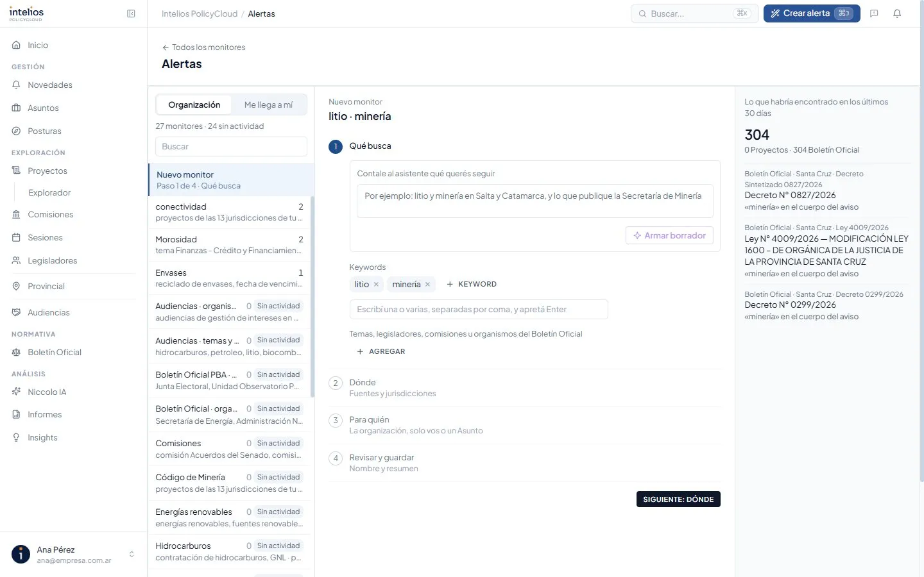The image size is (924, 577).
Task: Open Explorador under Proyectos
Action: coord(49,193)
